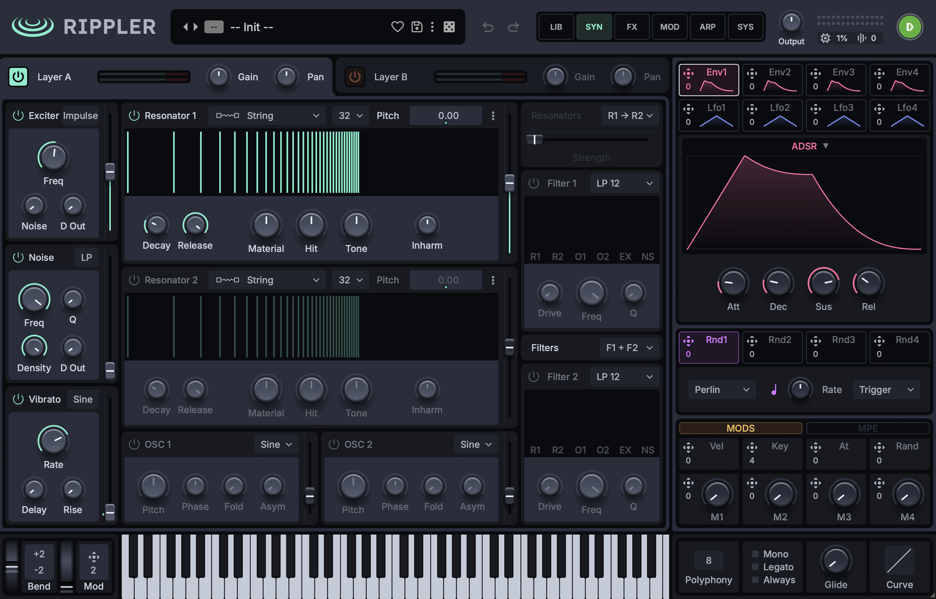
Task: Click the Lfo4 modulation drag handle
Action: click(879, 109)
